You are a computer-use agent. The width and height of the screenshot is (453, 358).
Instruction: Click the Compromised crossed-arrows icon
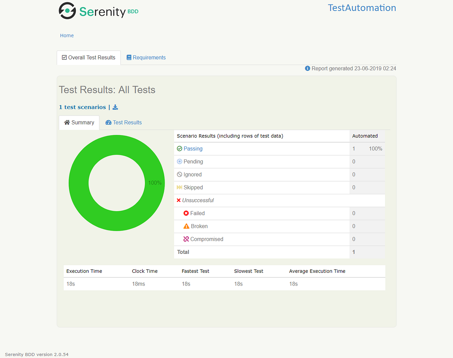186,239
